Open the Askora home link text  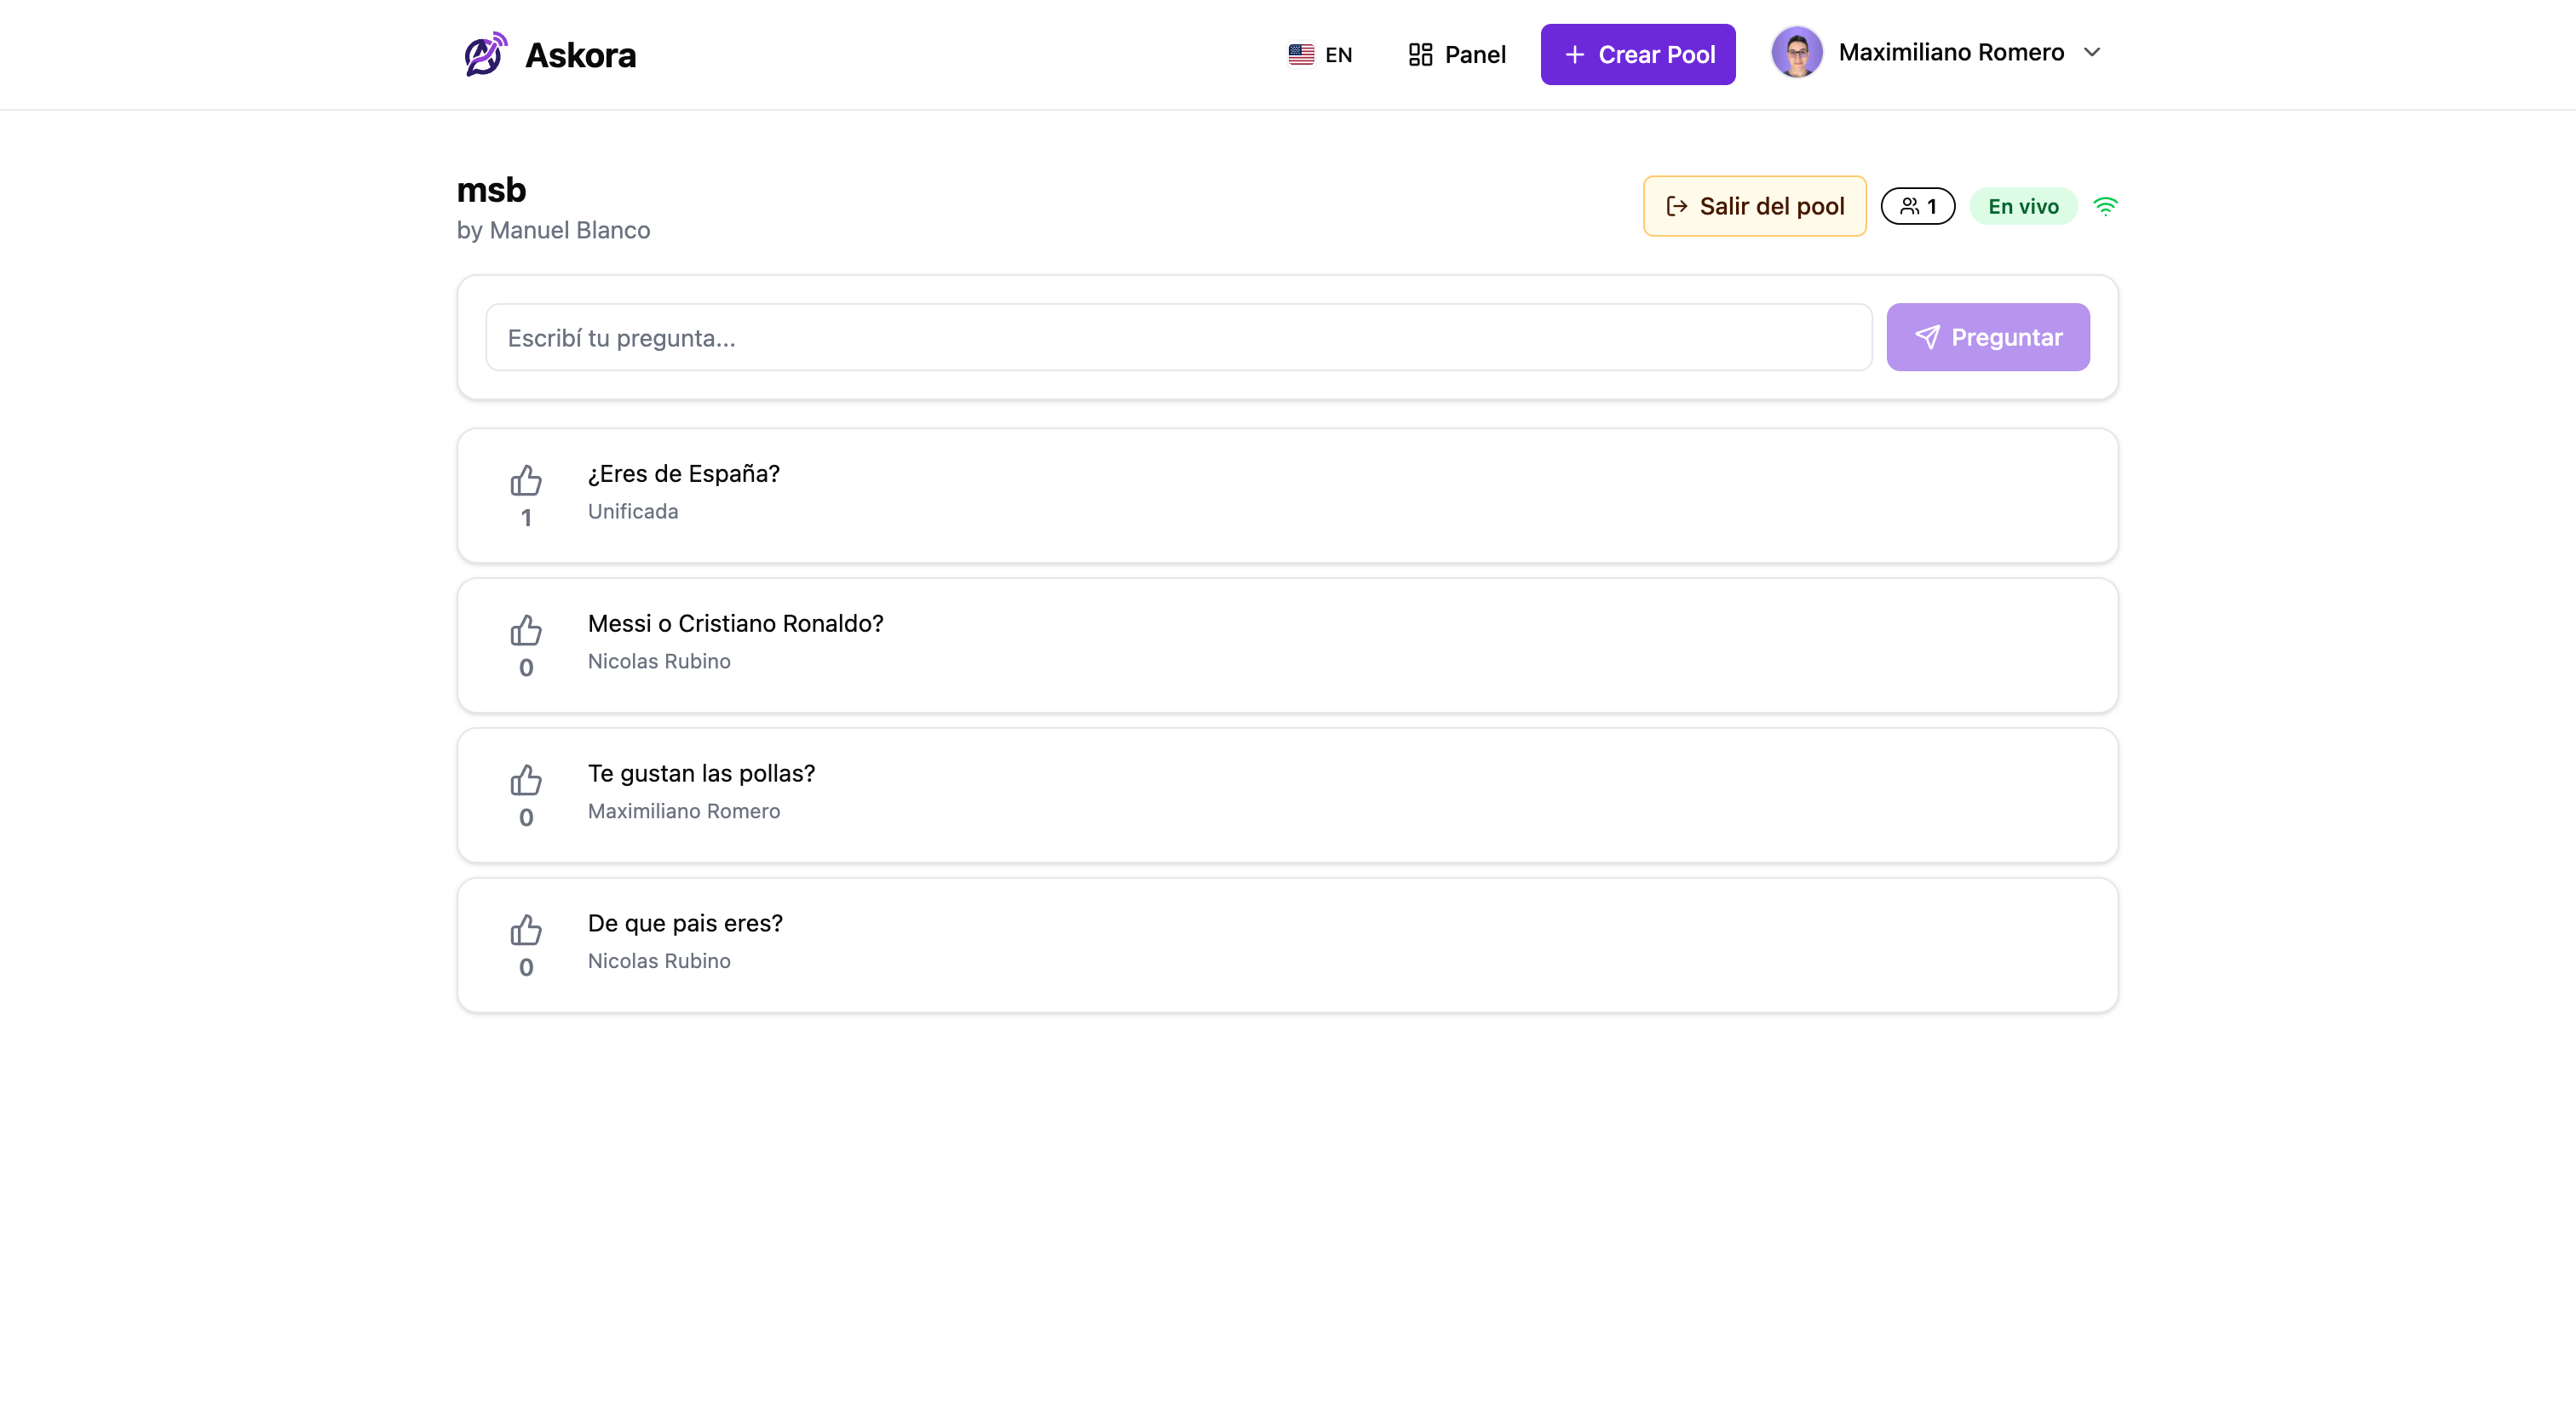[580, 55]
